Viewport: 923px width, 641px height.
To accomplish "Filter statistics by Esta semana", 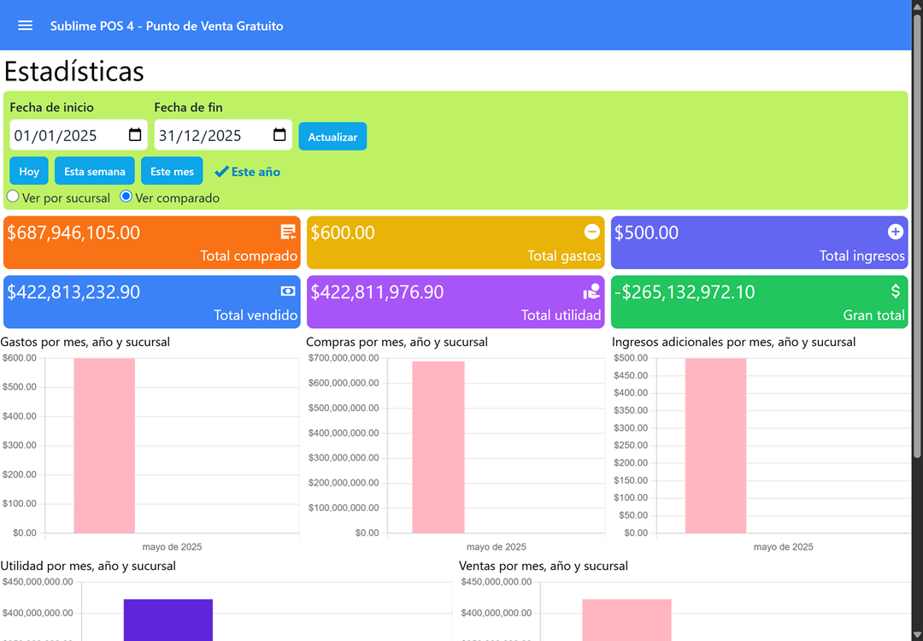I will point(95,171).
